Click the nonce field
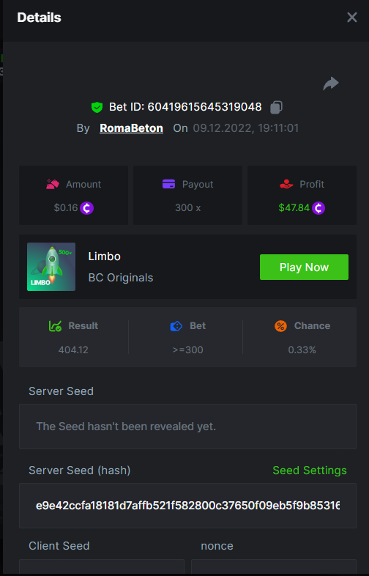Viewport: 369px width, 576px height. pos(274,566)
